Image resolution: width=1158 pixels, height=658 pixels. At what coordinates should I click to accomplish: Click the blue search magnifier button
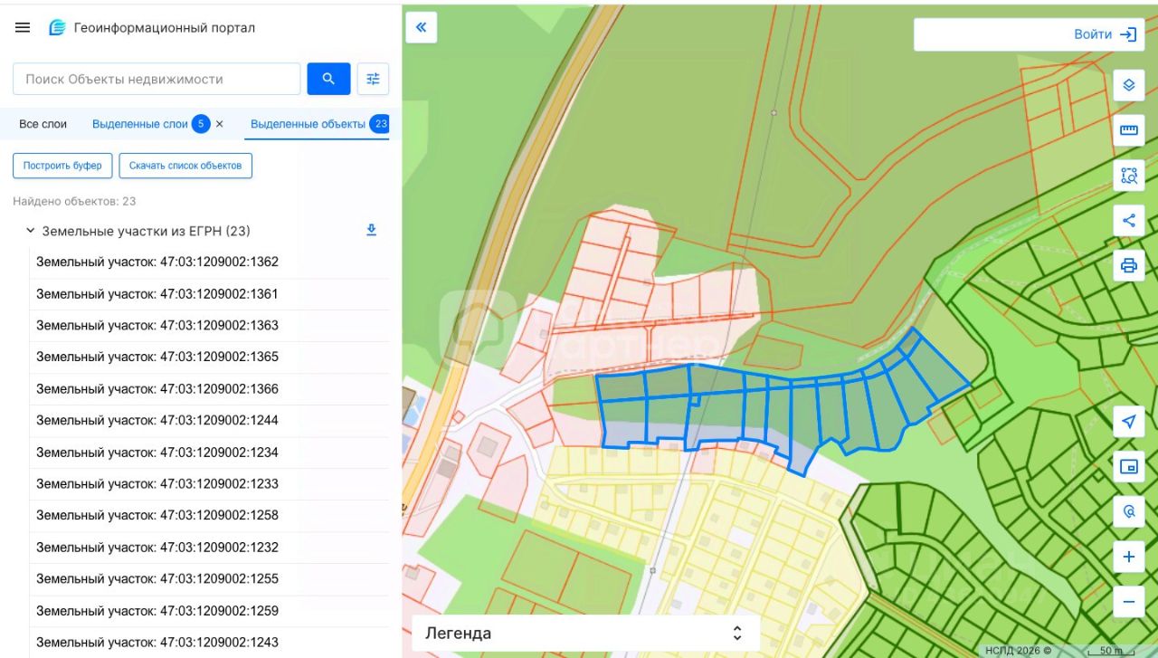pyautogui.click(x=328, y=79)
